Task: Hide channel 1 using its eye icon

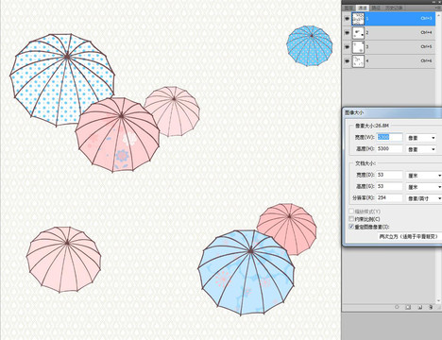Action: [347, 19]
